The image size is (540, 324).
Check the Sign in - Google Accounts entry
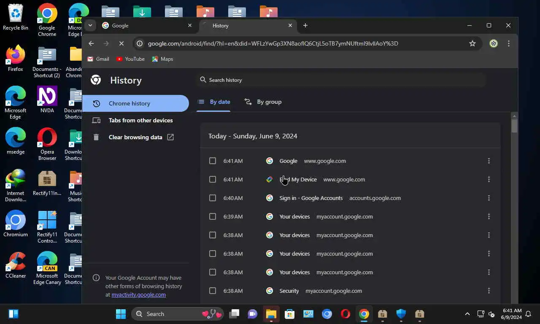213,198
